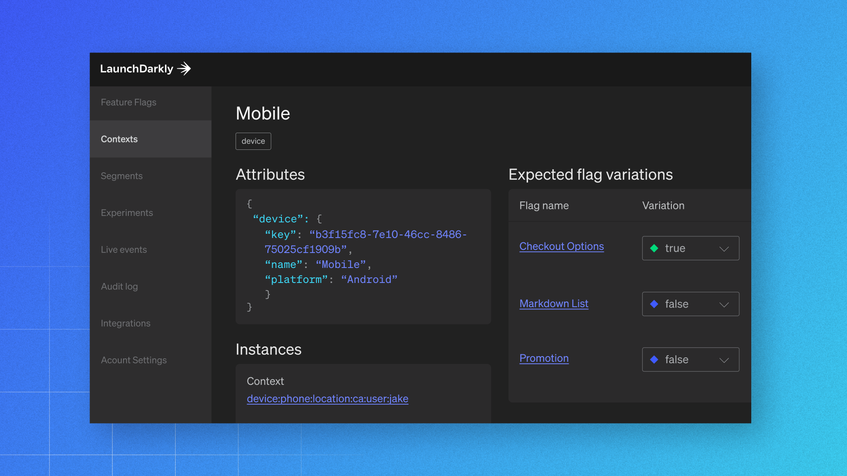Open the Markdown List variation dropdown arrow

[x=724, y=305]
